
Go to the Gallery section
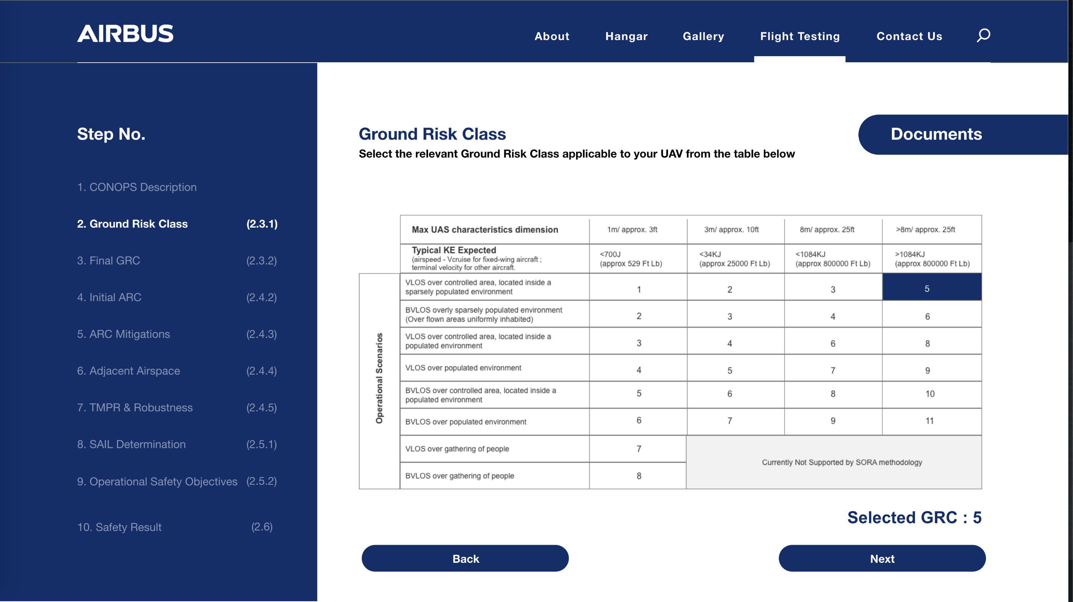[x=703, y=36]
